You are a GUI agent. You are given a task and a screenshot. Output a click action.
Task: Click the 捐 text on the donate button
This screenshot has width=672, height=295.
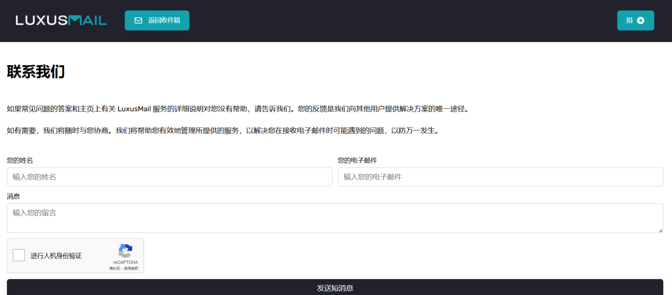tap(629, 20)
